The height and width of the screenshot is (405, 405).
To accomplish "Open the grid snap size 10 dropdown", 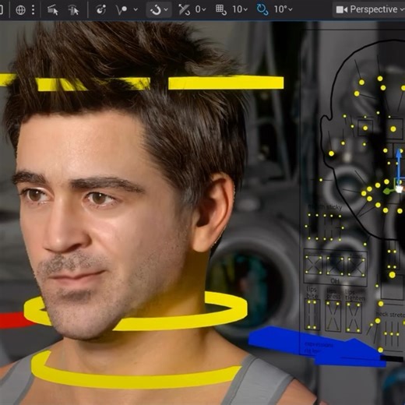I will click(x=240, y=9).
